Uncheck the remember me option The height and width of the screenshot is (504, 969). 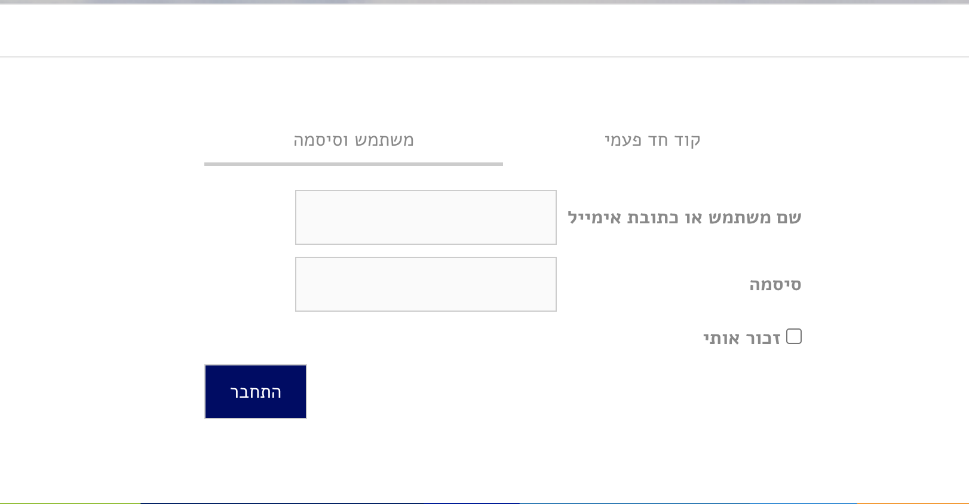pyautogui.click(x=795, y=337)
